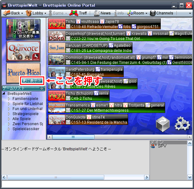Open the toolbar overflow arrow
This screenshot has width=194, height=189.
pyautogui.click(x=190, y=13)
